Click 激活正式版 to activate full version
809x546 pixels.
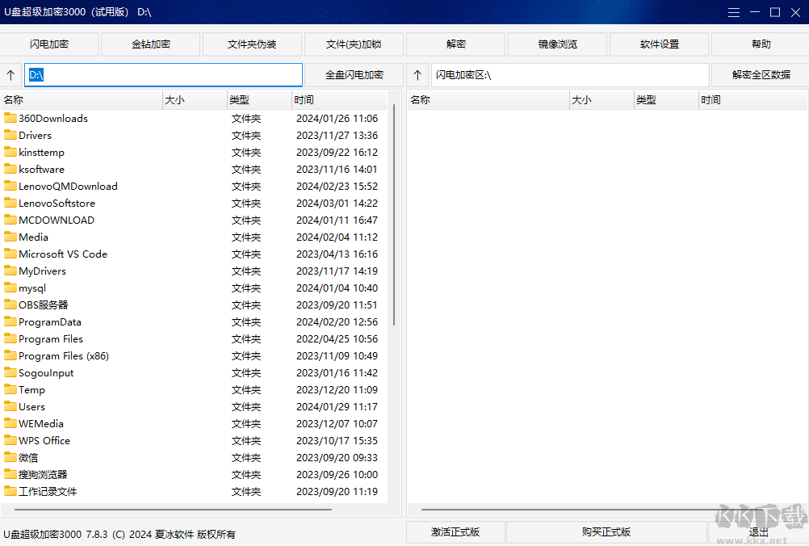pos(455,532)
